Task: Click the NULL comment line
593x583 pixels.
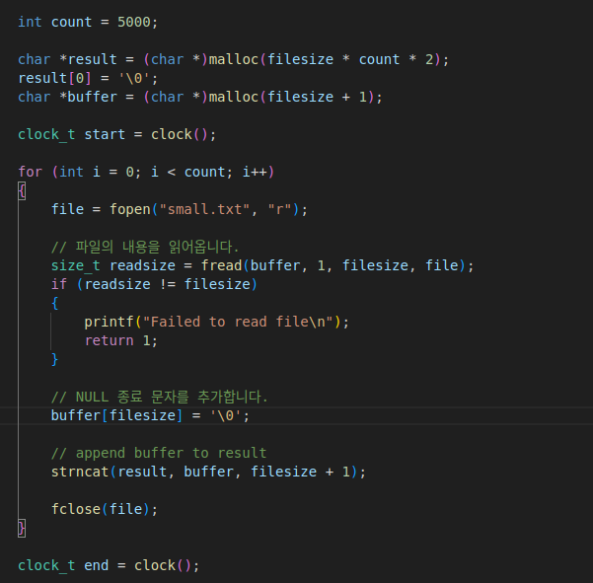Action: pyautogui.click(x=159, y=397)
